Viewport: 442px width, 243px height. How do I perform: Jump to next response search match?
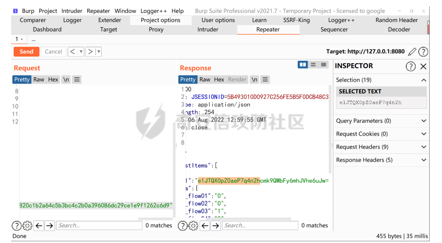pyautogui.click(x=215, y=226)
